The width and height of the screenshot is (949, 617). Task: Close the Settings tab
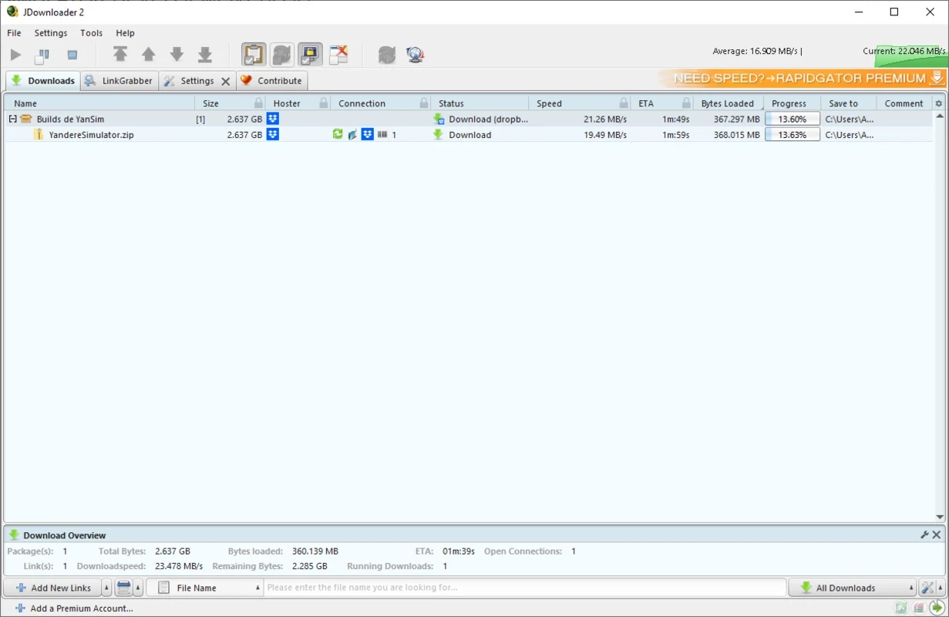click(x=226, y=81)
